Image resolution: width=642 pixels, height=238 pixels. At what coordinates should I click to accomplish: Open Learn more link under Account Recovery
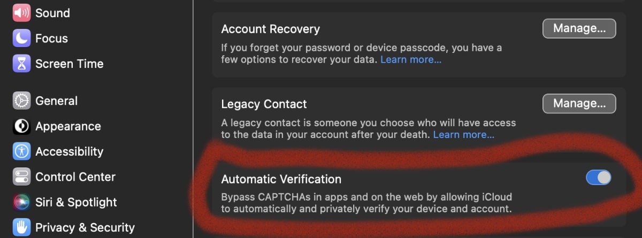[x=410, y=60]
